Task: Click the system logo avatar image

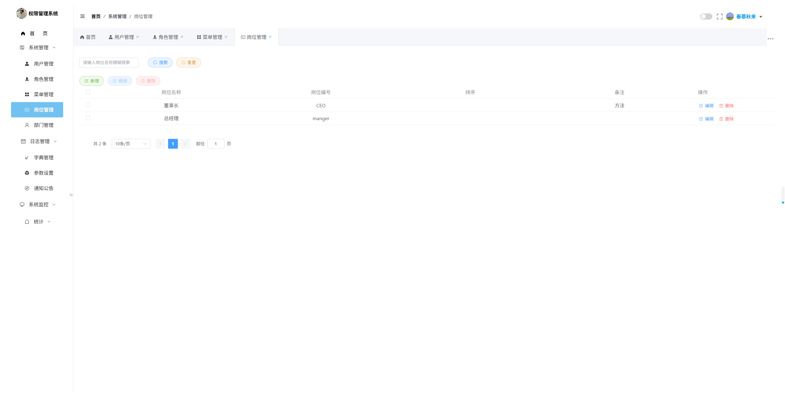Action: 21,13
